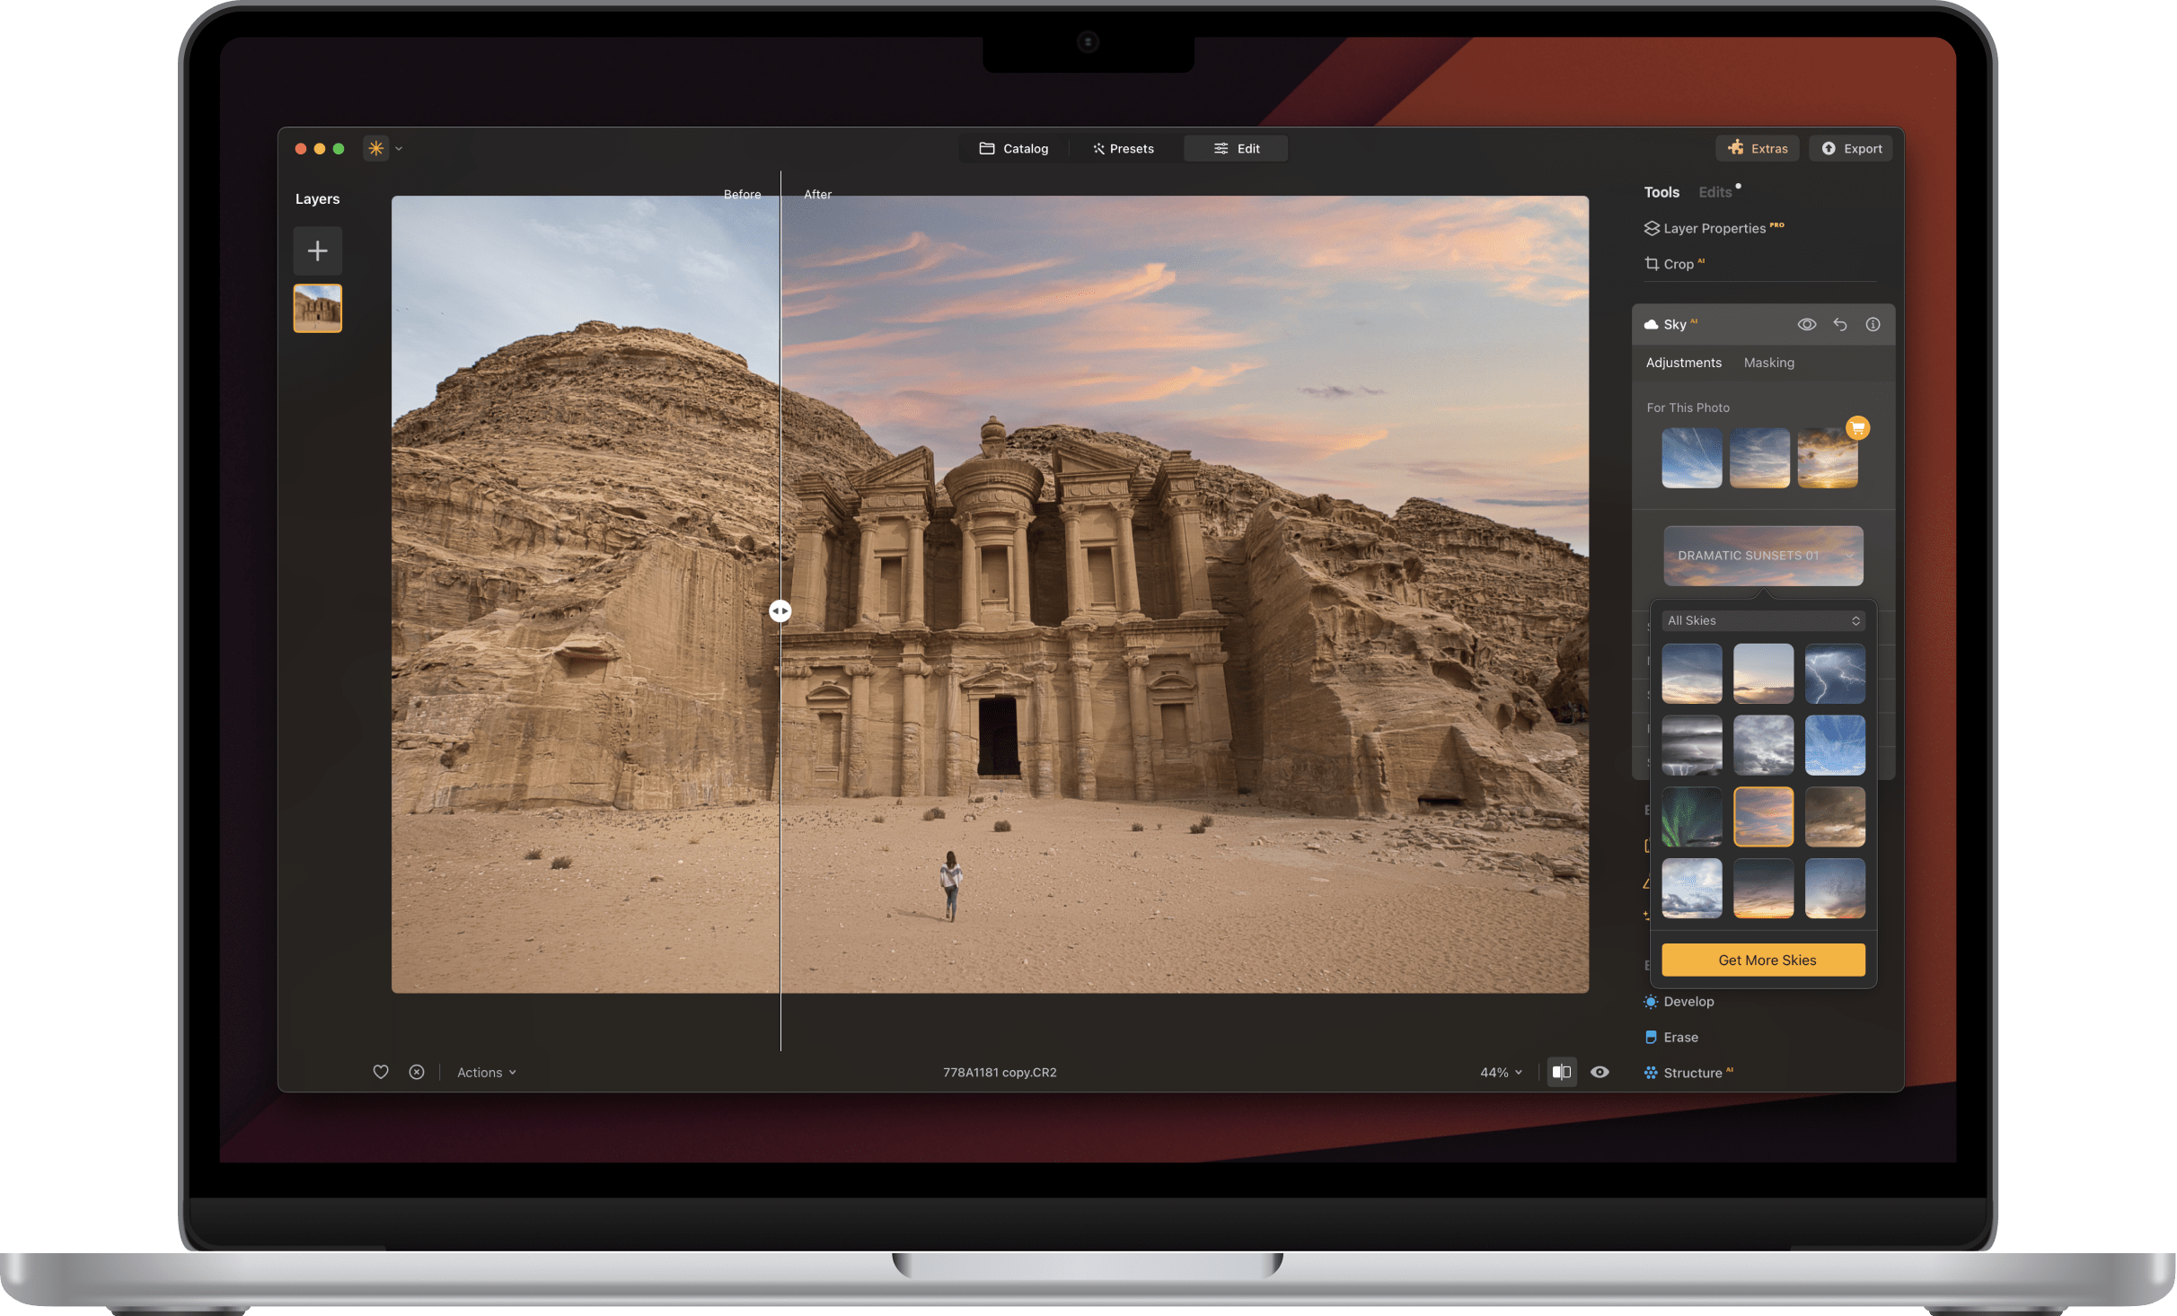Image resolution: width=2177 pixels, height=1316 pixels.
Task: Click the shopping cart badge on the sky thumbnail
Action: [1855, 428]
